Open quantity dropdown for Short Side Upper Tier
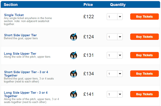Screen dimensions: 161x106 114,37
